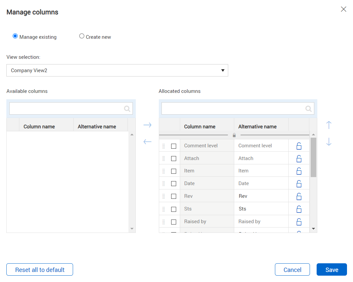This screenshot has height=282, width=353.
Task: Toggle the lock icon for Date row
Action: click(299, 184)
